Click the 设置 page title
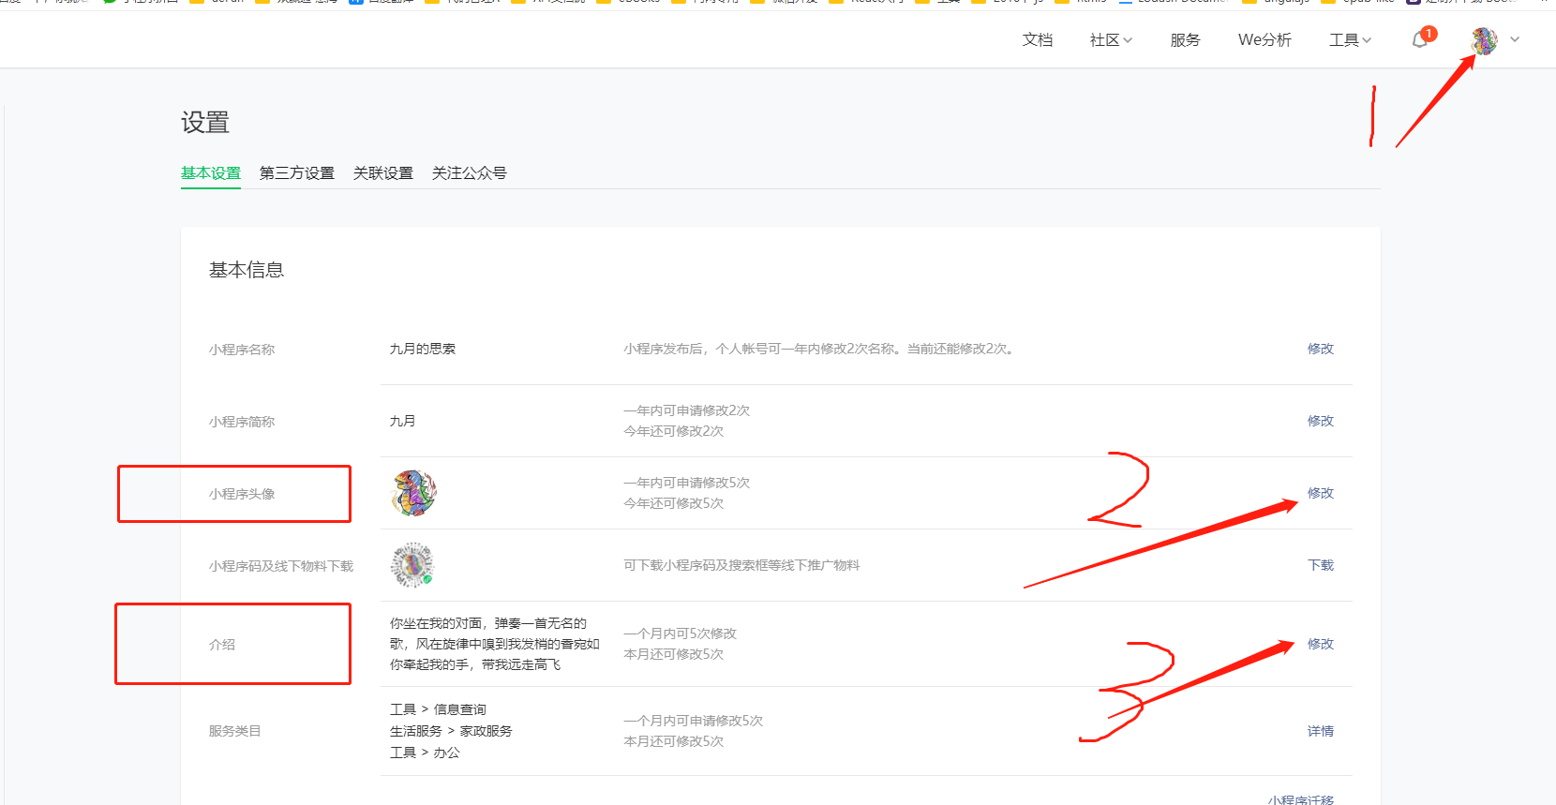The image size is (1556, 805). click(x=205, y=123)
